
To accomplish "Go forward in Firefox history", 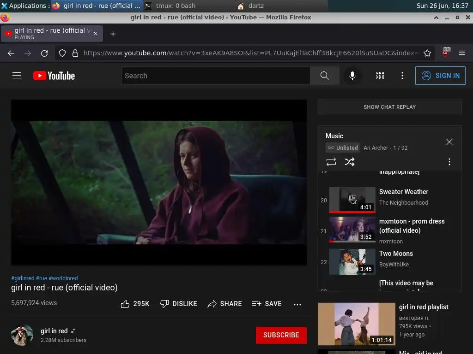I will 28,53.
